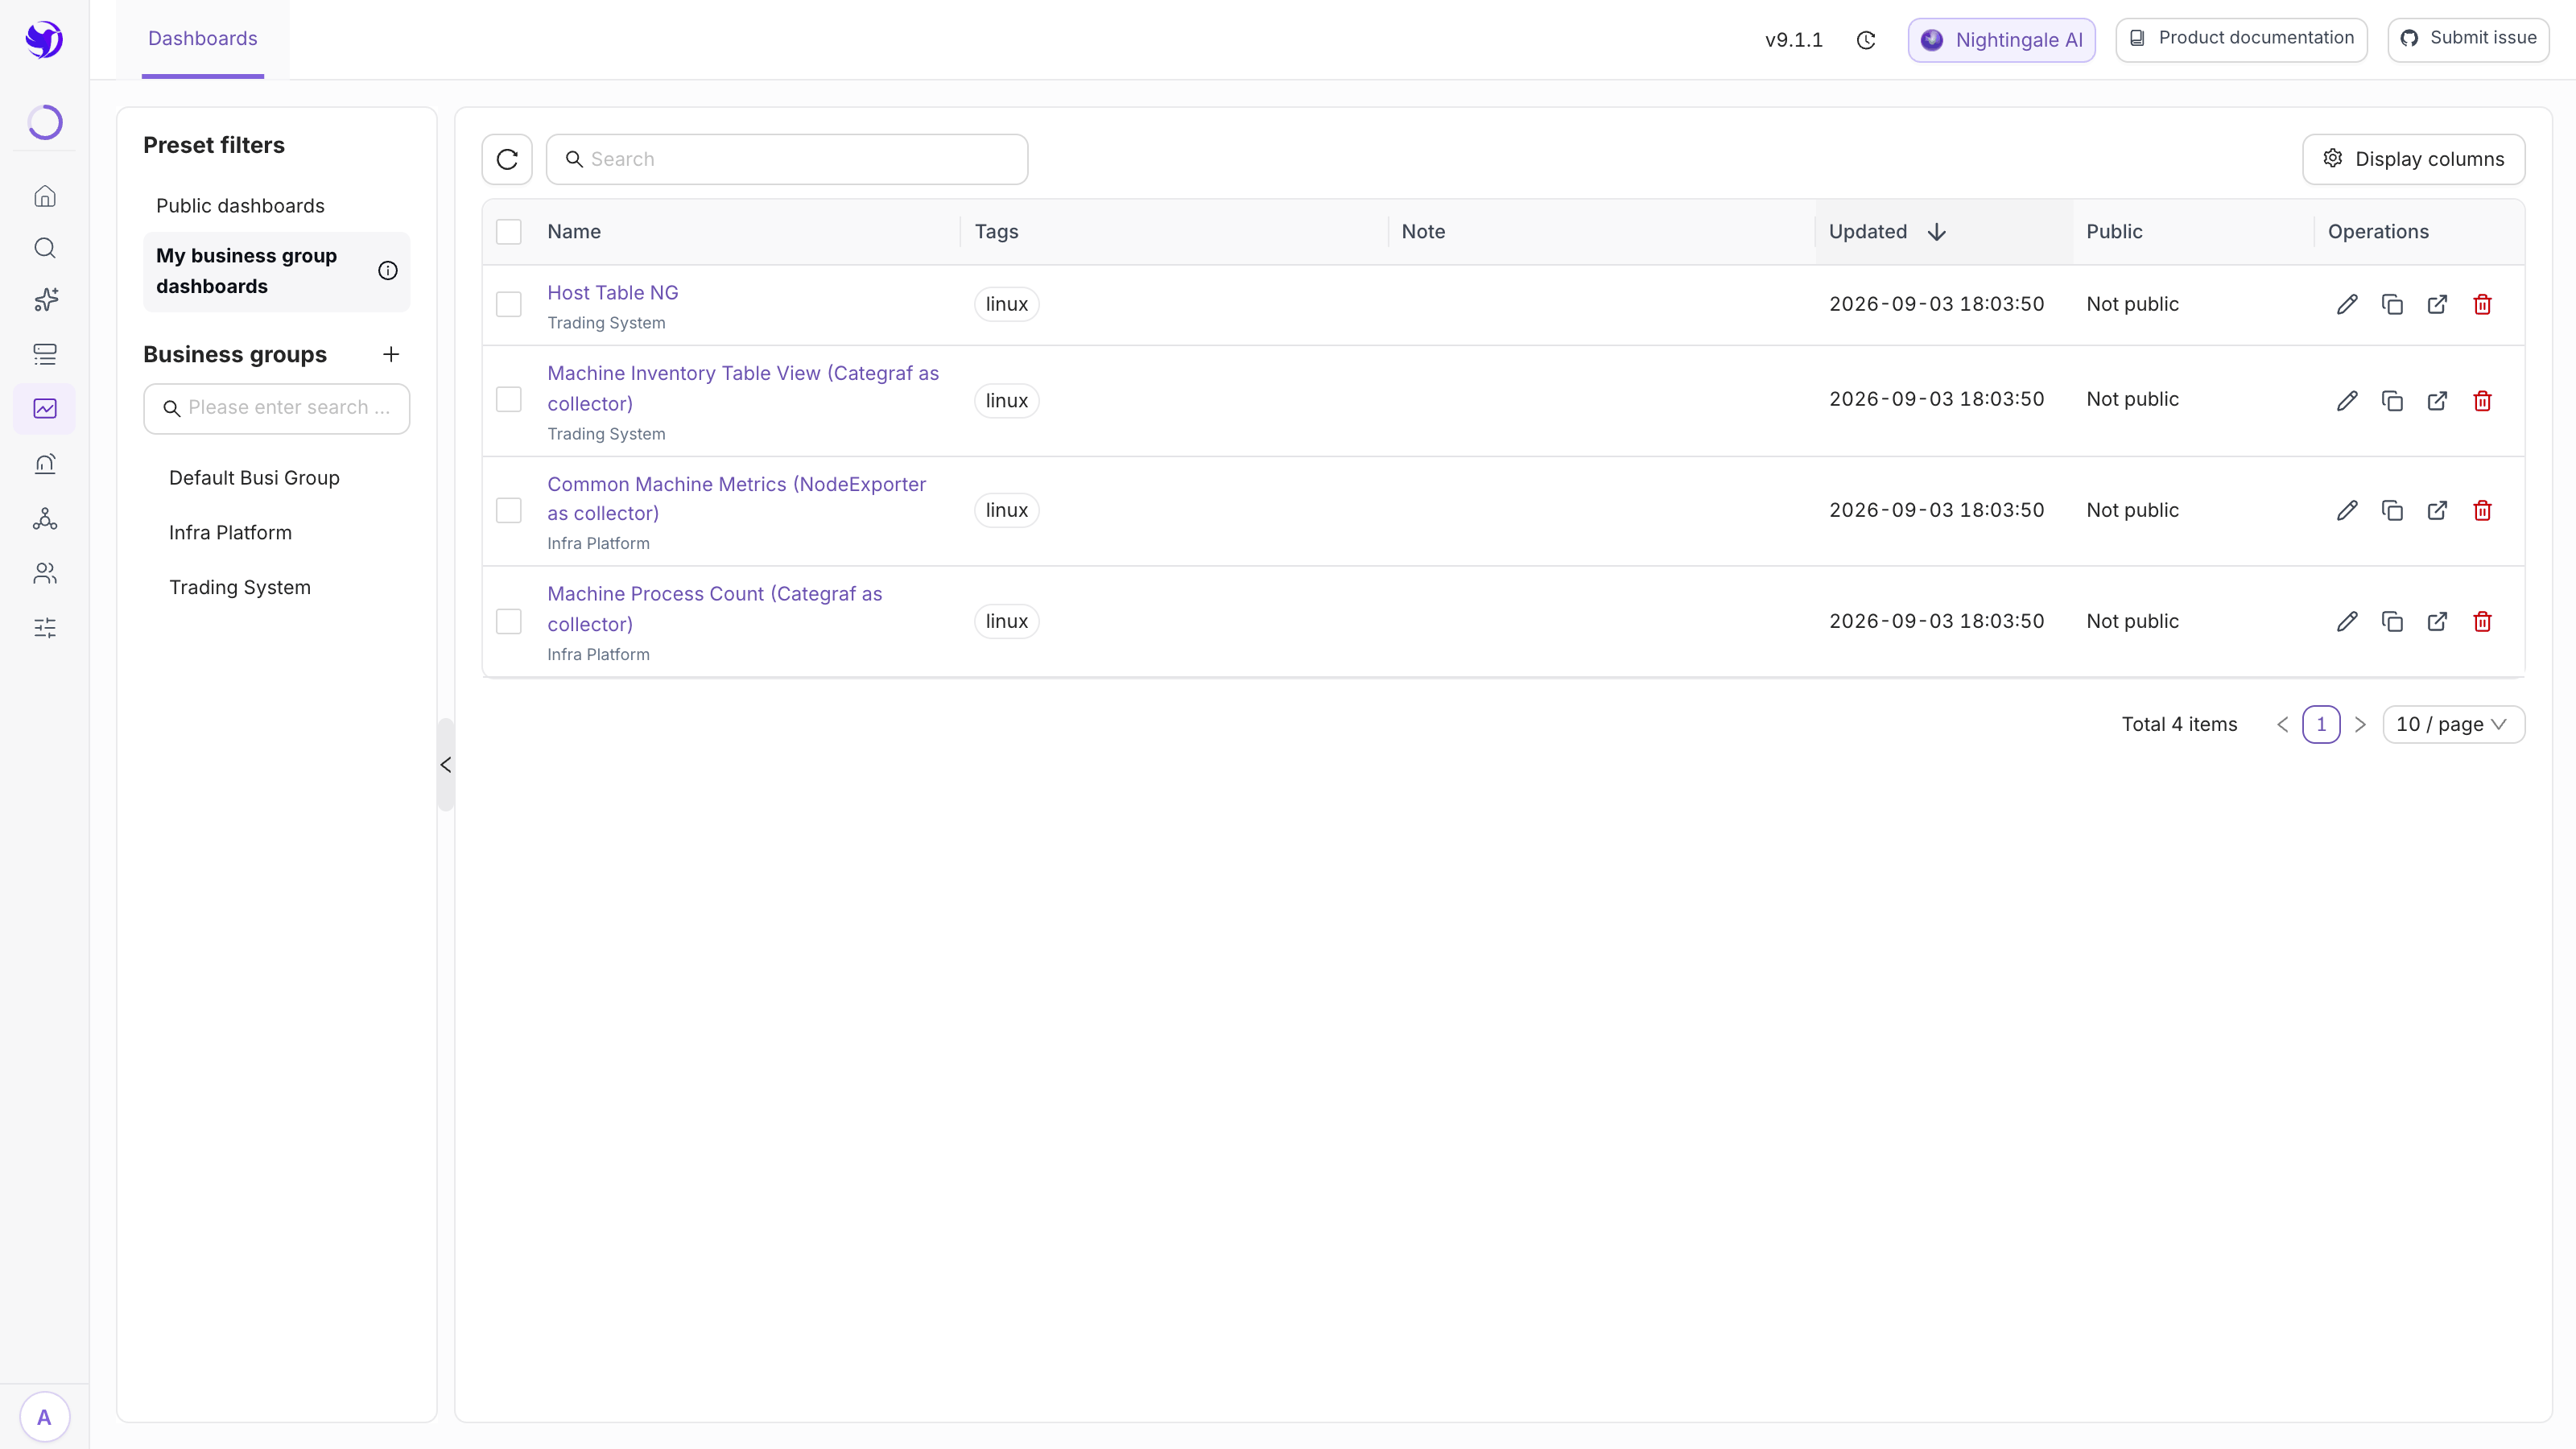Open the users/people icon in sidebar

(45, 573)
